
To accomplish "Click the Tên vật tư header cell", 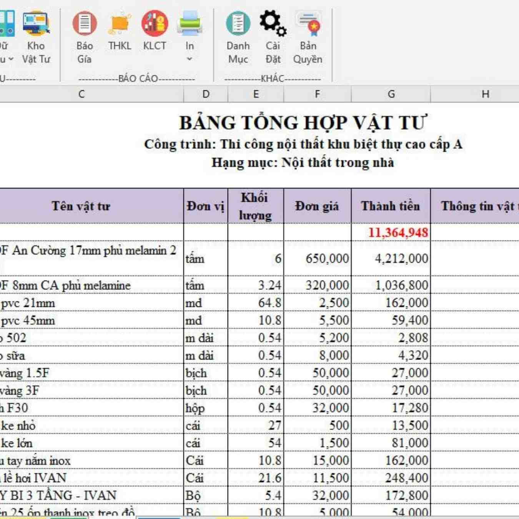I will pyautogui.click(x=91, y=206).
